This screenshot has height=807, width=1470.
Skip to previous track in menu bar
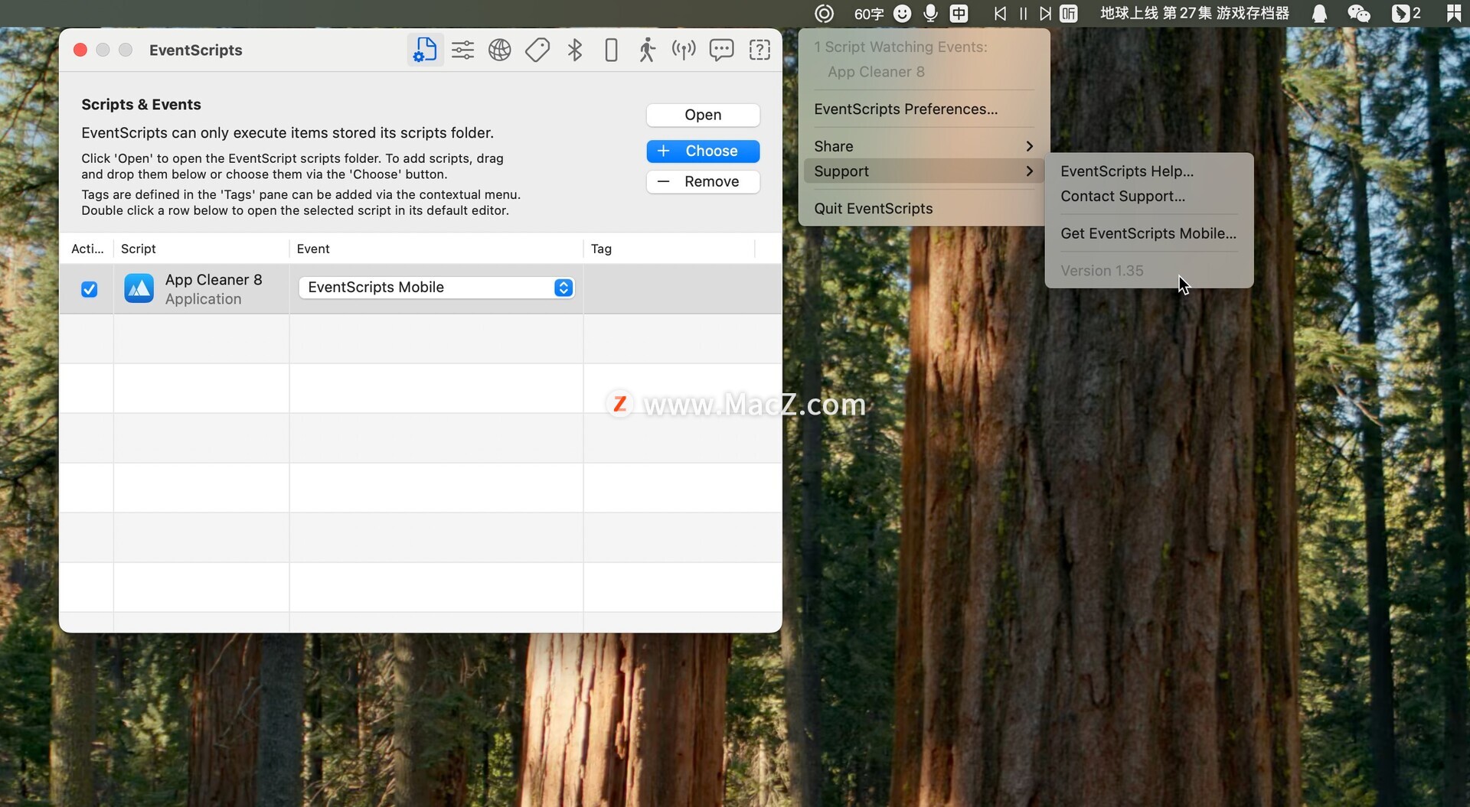tap(1000, 13)
